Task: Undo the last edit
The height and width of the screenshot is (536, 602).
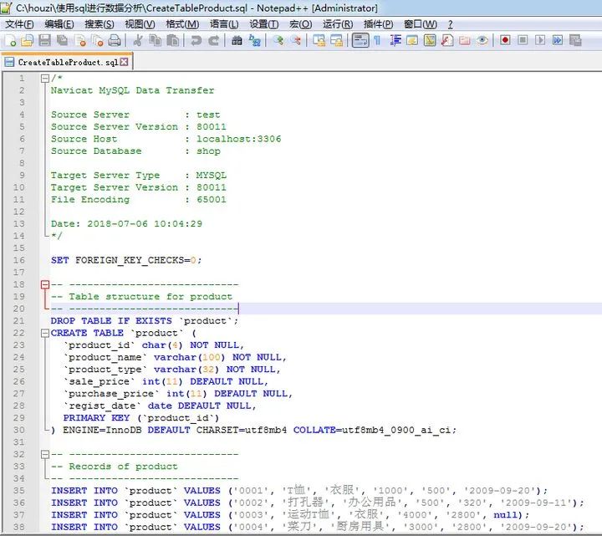Action: click(x=196, y=40)
